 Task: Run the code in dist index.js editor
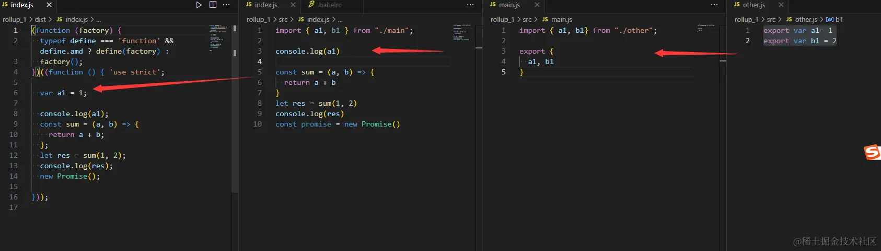click(199, 5)
